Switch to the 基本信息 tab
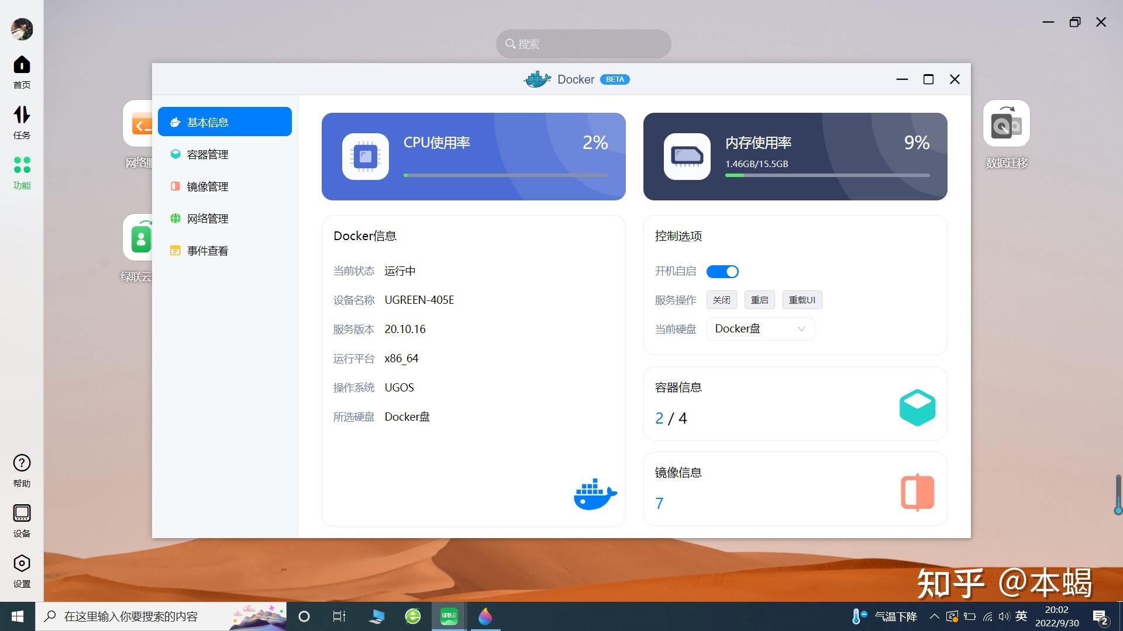Viewport: 1123px width, 631px height. [x=208, y=122]
